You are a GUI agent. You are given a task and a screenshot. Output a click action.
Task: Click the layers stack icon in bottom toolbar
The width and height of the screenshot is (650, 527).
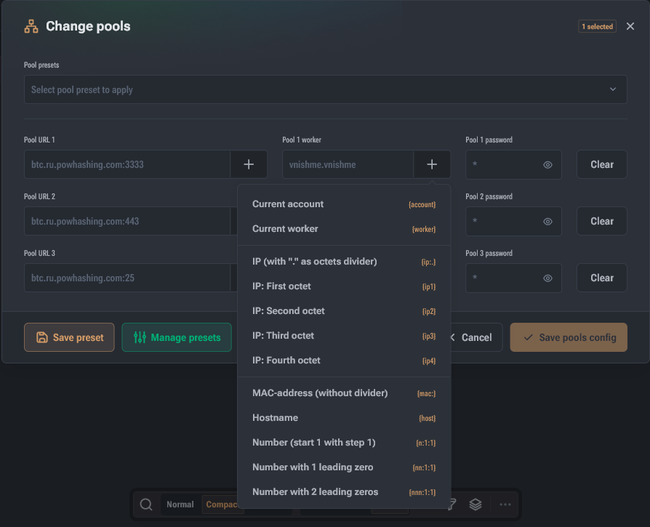click(x=476, y=504)
